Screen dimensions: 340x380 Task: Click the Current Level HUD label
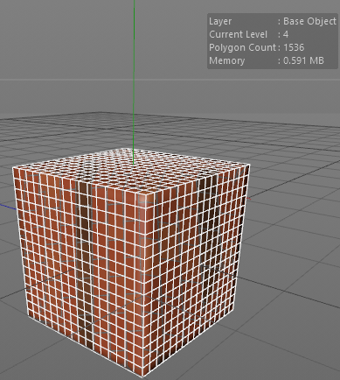[238, 34]
